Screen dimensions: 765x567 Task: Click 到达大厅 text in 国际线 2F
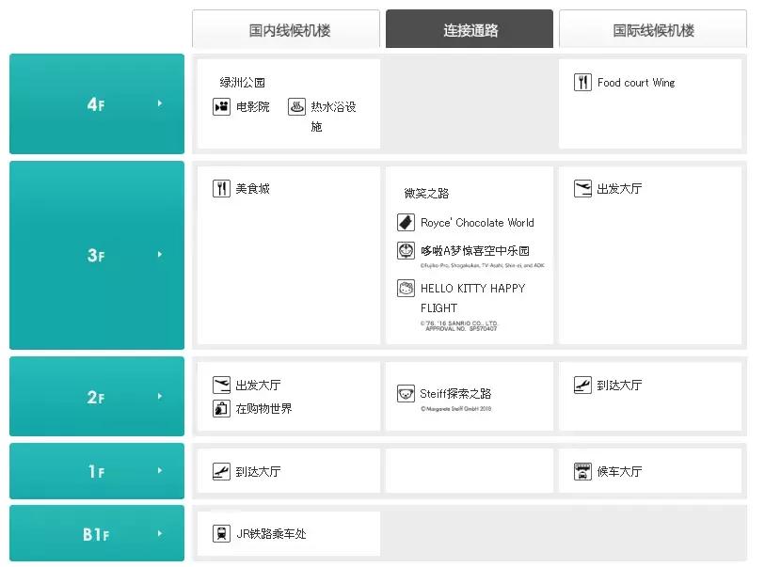(619, 385)
